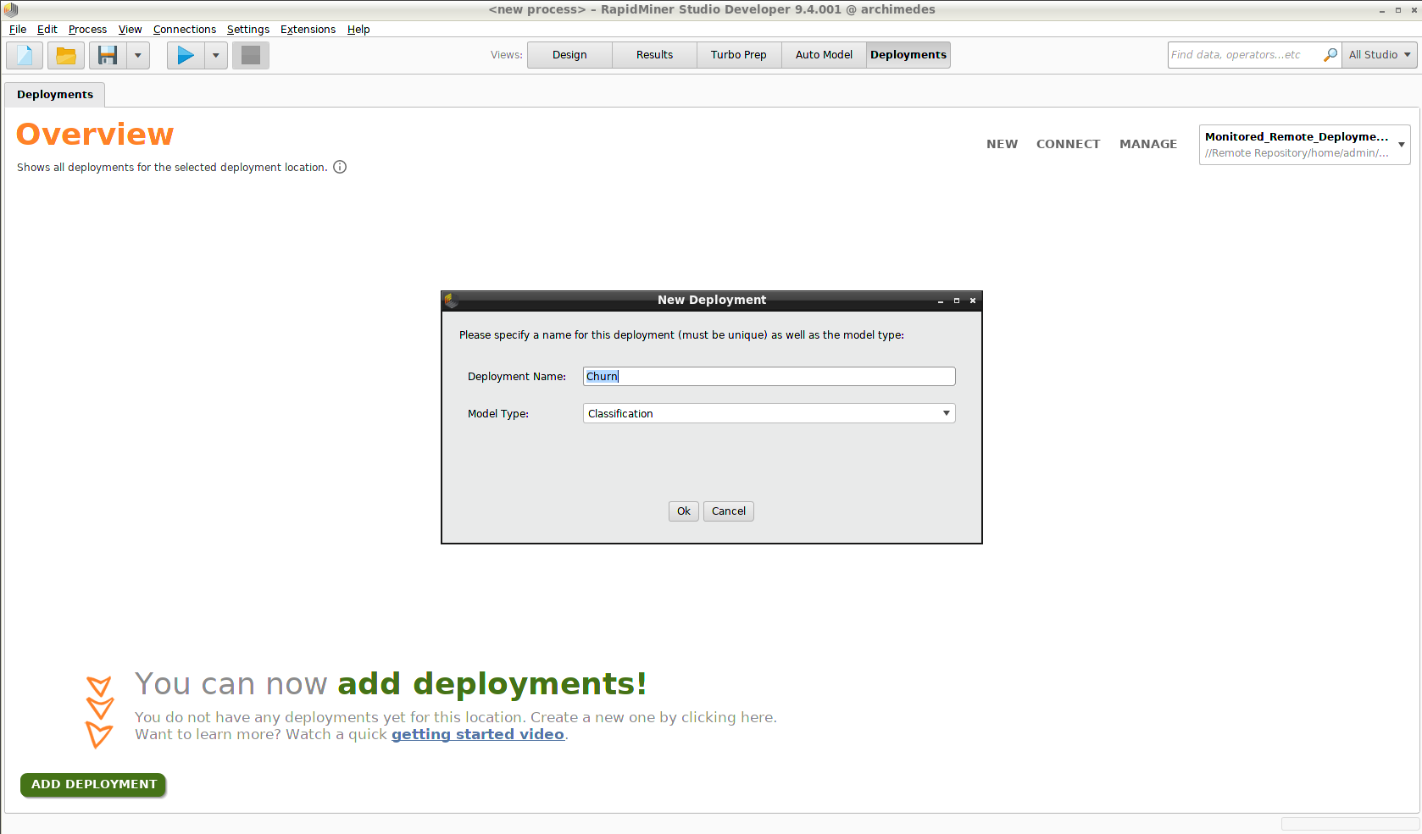Click into the Deployment Name field
The width and height of the screenshot is (1422, 834).
click(x=769, y=377)
